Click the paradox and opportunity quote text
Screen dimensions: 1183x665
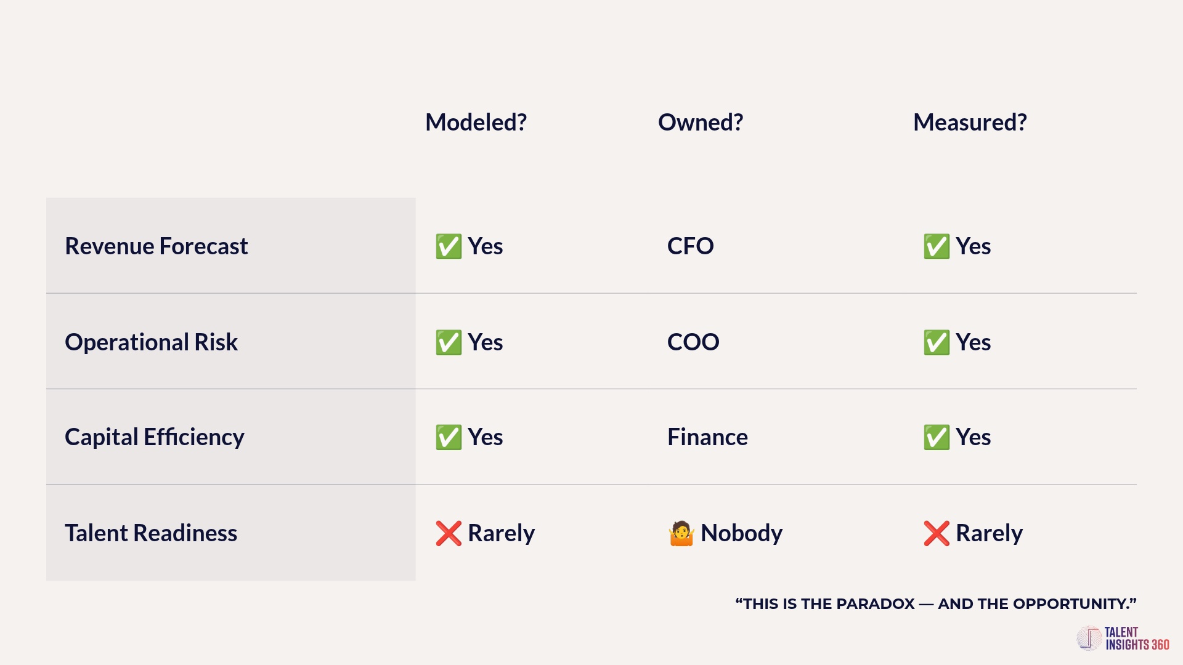[935, 604]
